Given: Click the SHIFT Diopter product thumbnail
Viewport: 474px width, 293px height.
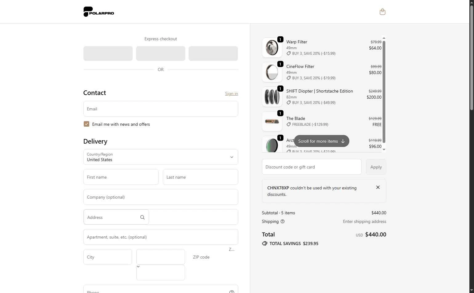Looking at the screenshot, I should click(272, 97).
